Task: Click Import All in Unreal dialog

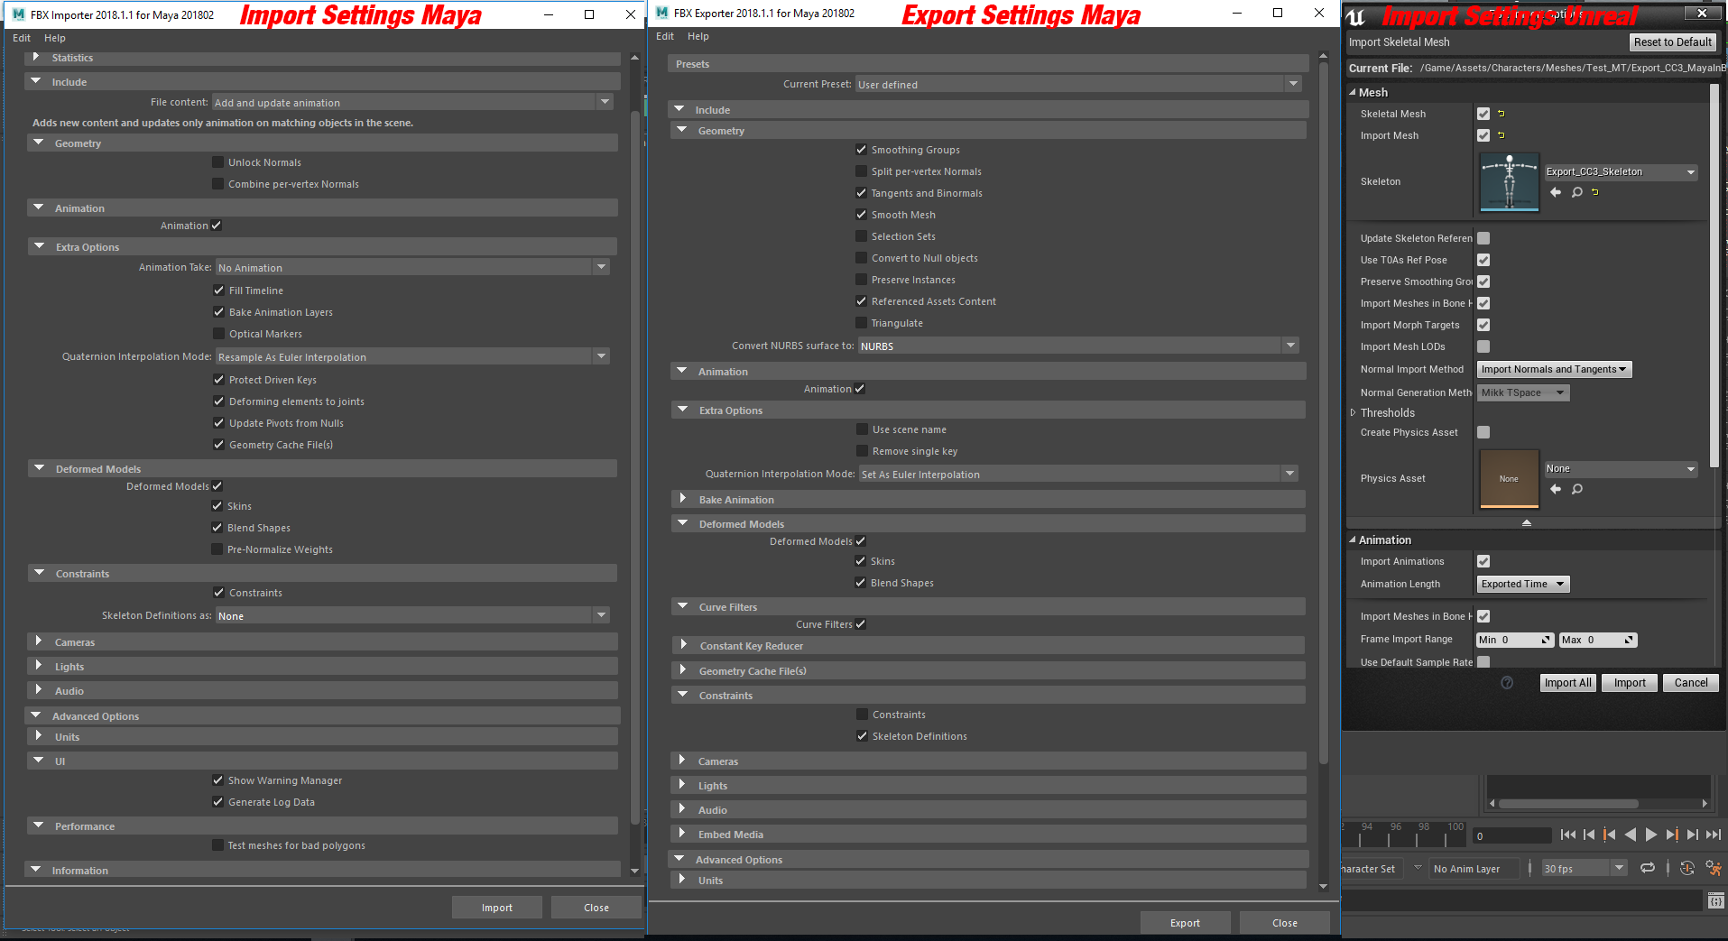Action: tap(1567, 683)
